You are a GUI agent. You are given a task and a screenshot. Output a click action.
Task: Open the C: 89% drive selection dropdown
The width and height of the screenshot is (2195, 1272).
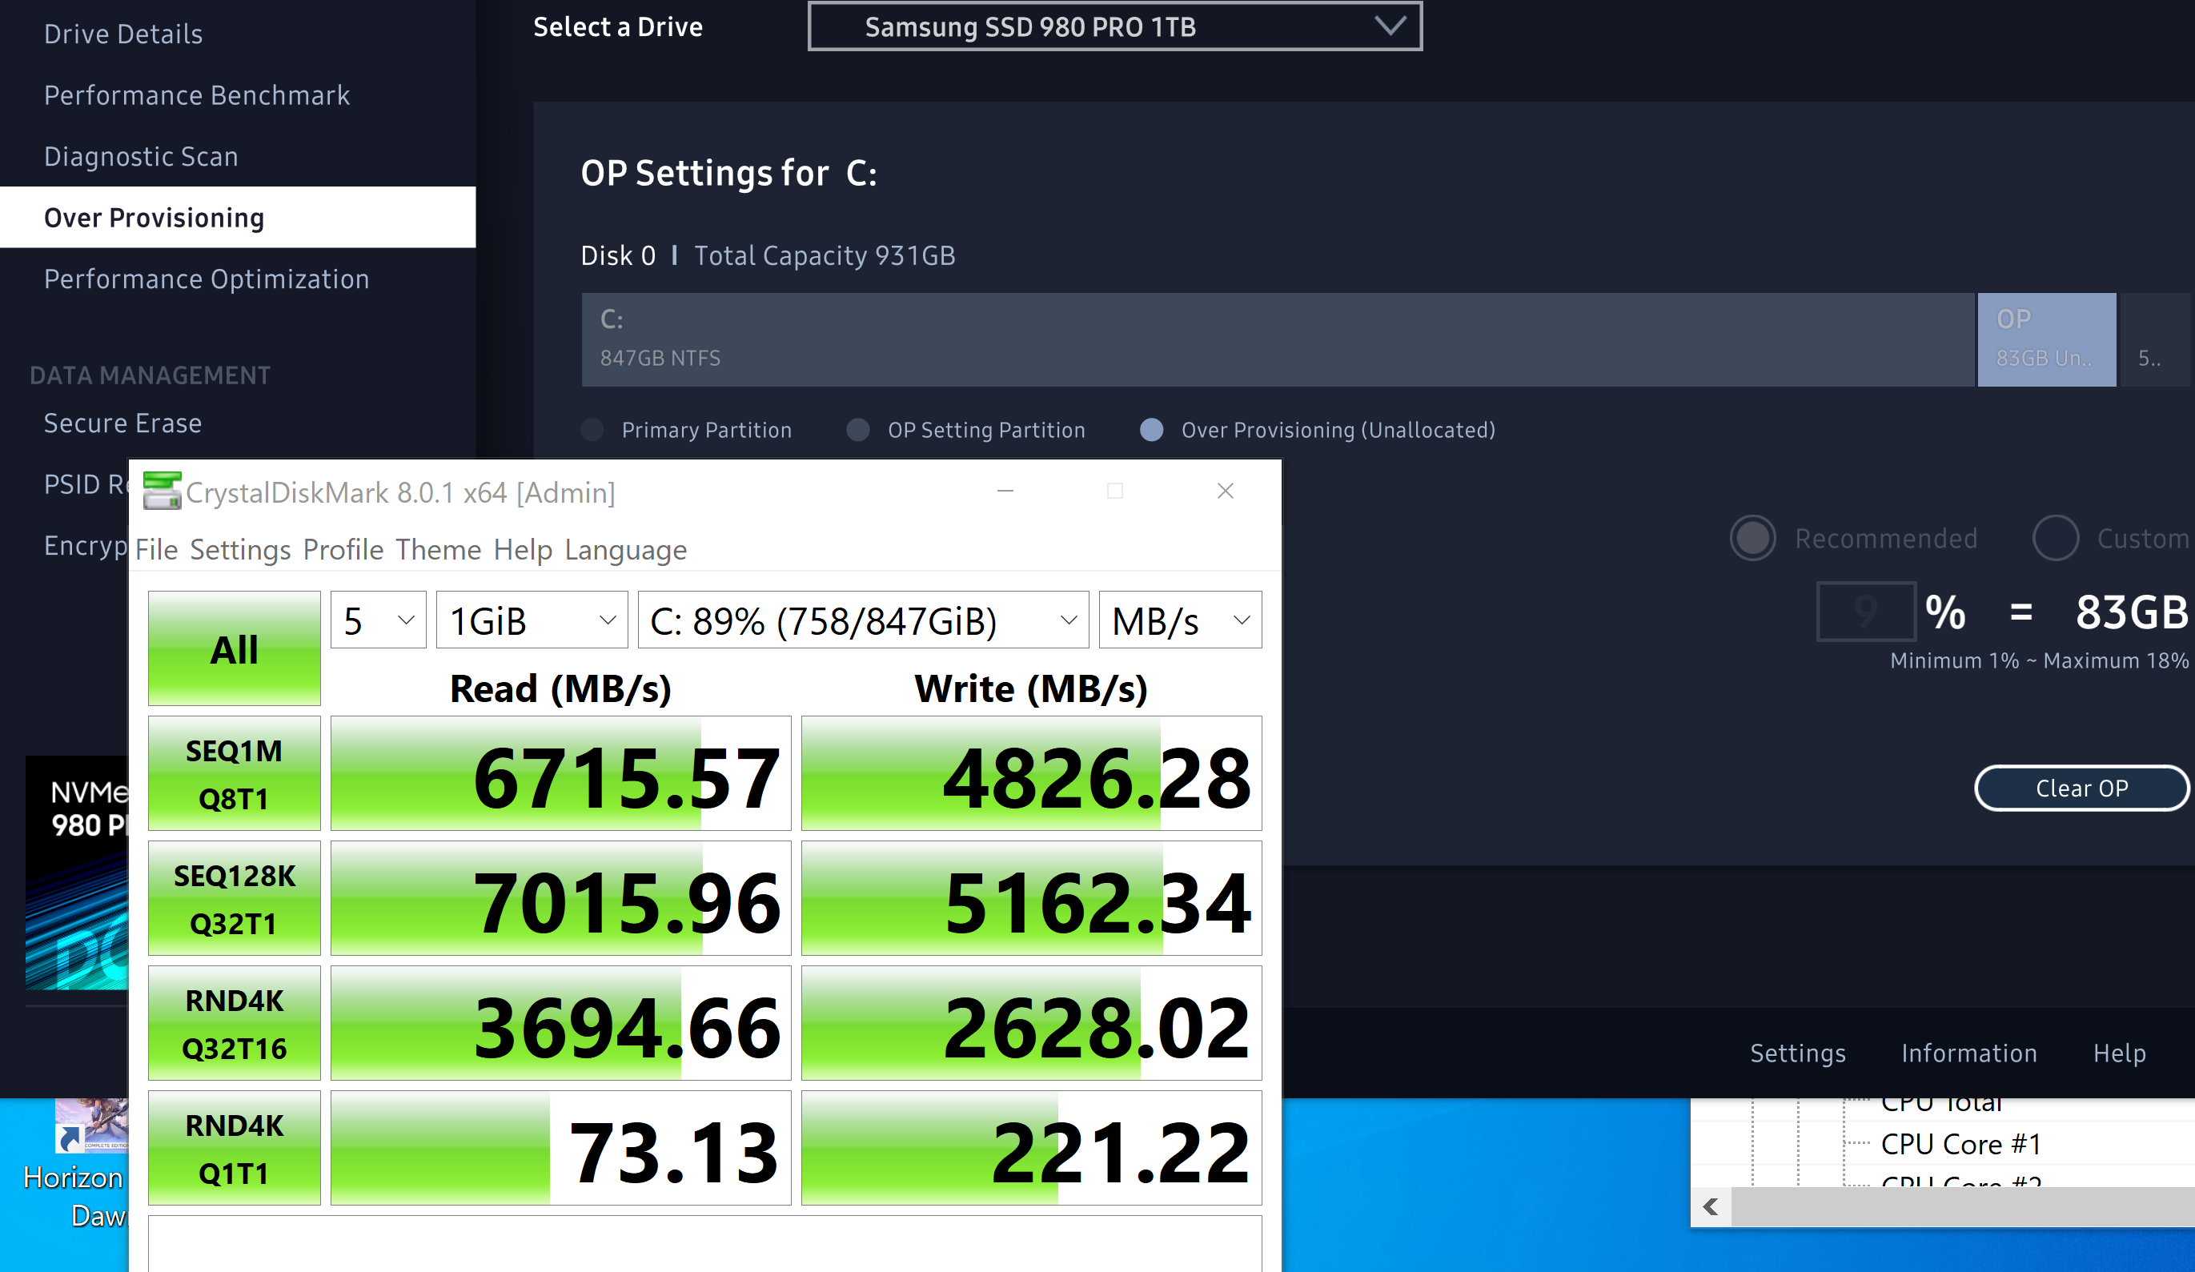point(863,620)
